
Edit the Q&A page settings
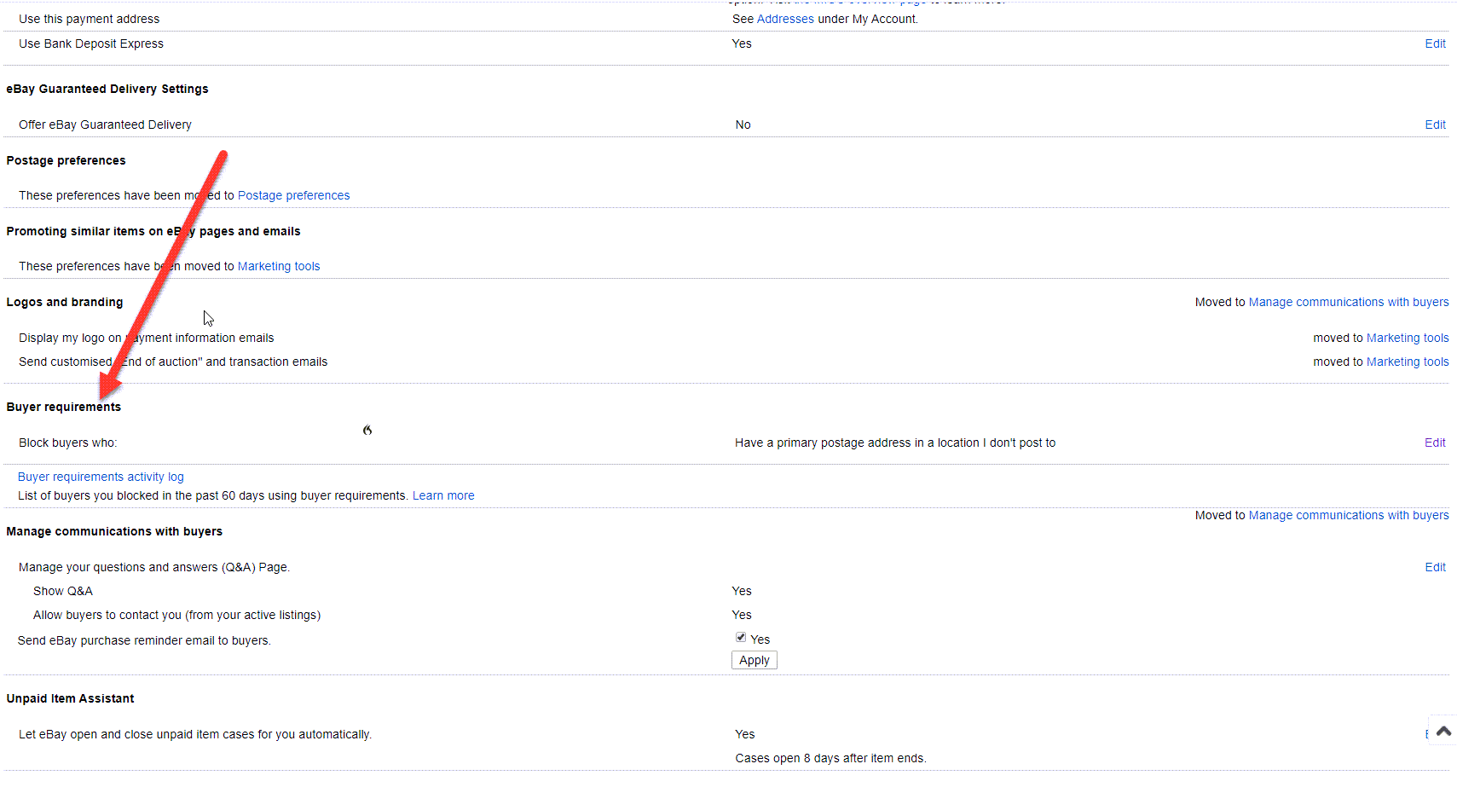click(x=1435, y=567)
